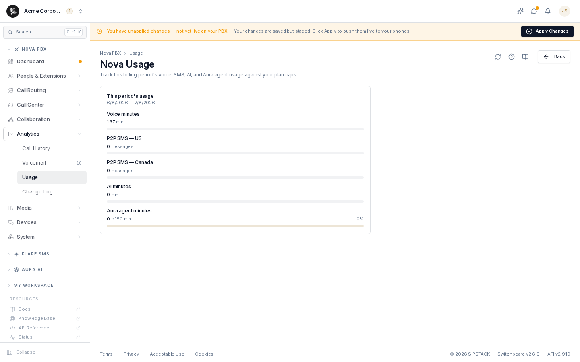Go Back using the Back button

(x=554, y=57)
